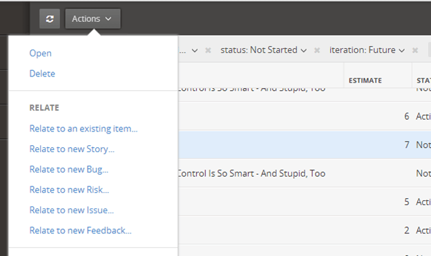Select Relate to new Bug
Viewport: 431px width, 256px height.
click(x=68, y=169)
